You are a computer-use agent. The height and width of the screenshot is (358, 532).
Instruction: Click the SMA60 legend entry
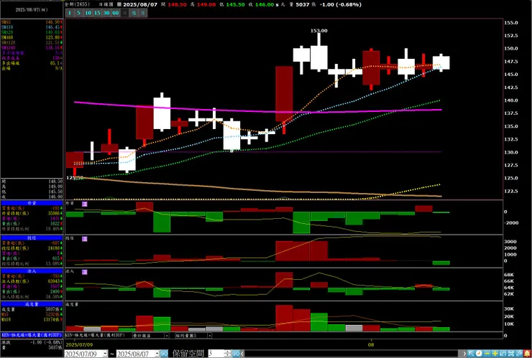tap(32, 37)
